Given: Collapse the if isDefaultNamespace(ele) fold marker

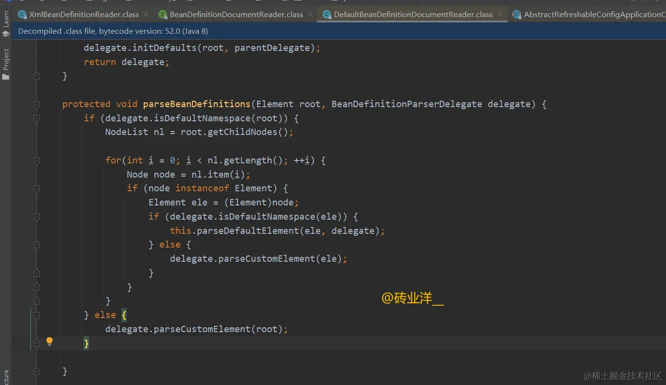Looking at the screenshot, I should (36, 217).
